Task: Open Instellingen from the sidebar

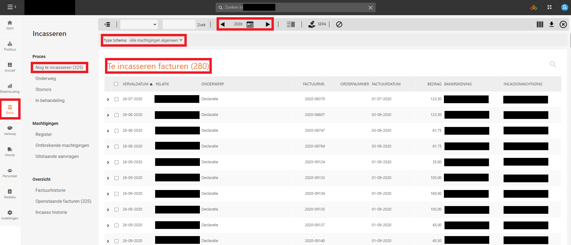Action: [10, 215]
